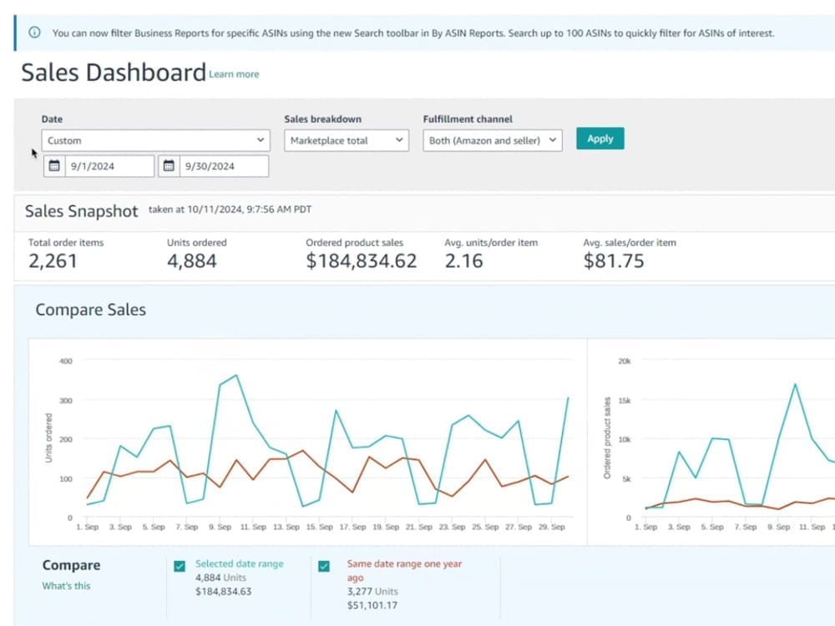This screenshot has height=626, width=835.
Task: Follow the Learn more link
Action: coord(234,74)
